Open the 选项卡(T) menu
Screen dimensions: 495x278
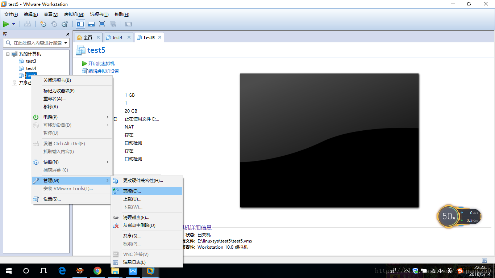click(99, 14)
